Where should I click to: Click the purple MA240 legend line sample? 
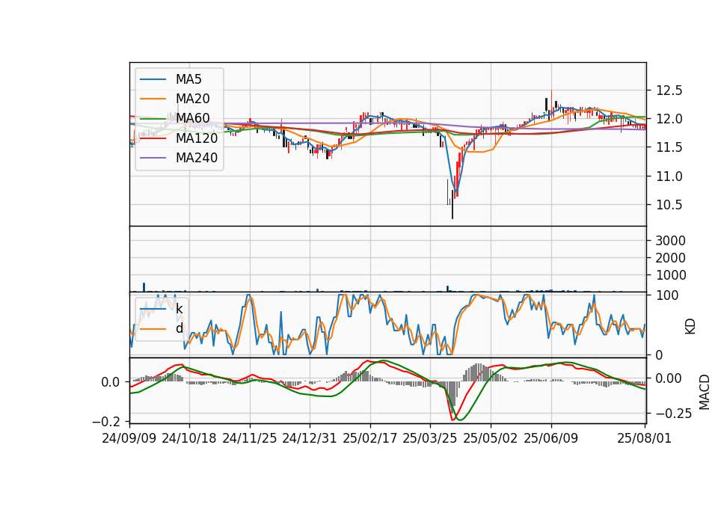[x=153, y=158]
